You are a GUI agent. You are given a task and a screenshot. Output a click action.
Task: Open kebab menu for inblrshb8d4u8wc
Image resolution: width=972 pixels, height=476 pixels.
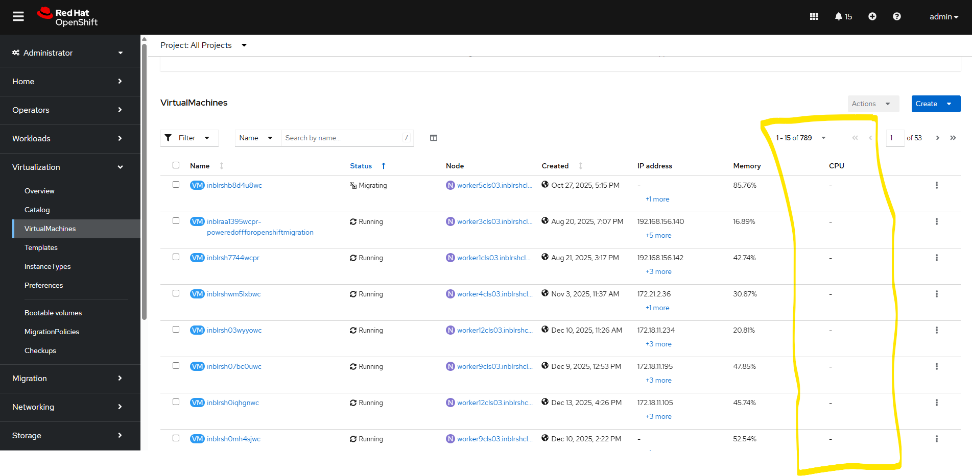pyautogui.click(x=937, y=185)
